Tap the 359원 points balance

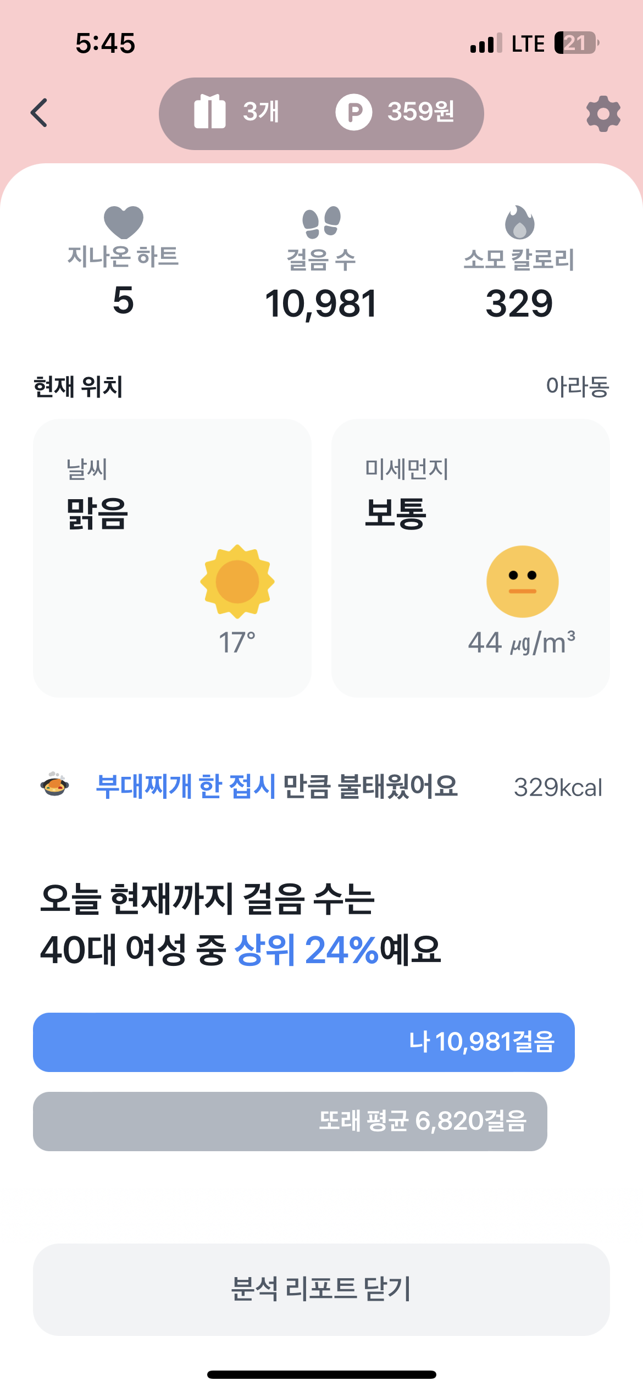point(421,112)
